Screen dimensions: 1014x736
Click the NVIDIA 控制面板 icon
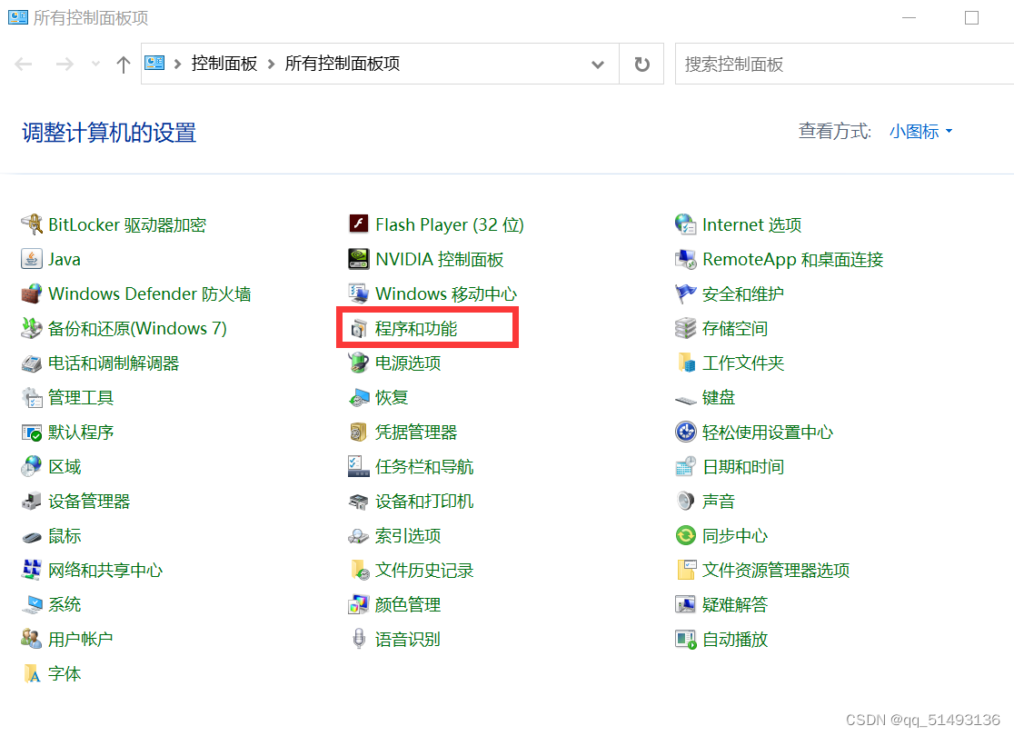[x=359, y=259]
